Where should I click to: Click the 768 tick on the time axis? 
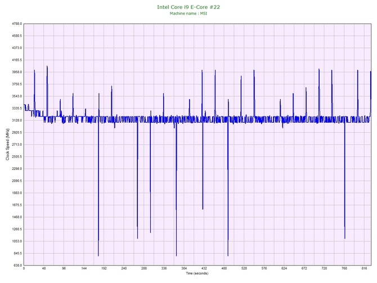point(344,268)
